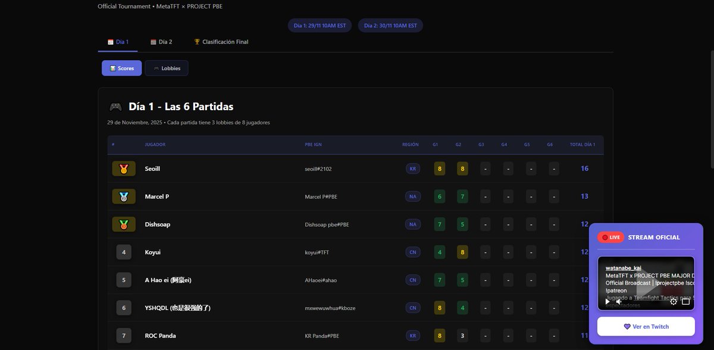The image size is (714, 350).
Task: Click Marcel P's total score 13
Action: click(584, 196)
